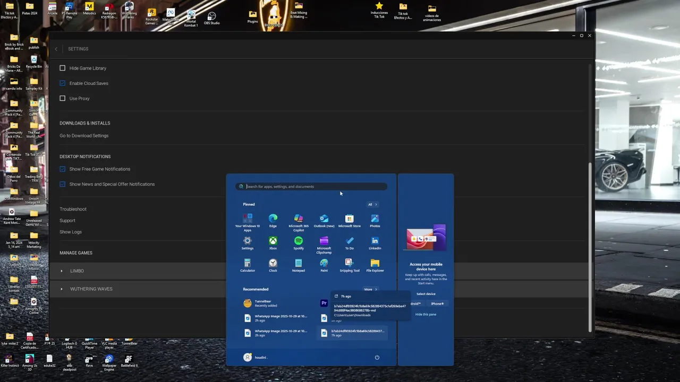
Task: Toggle Show Free Game Notifications checkbox
Action: [x=63, y=169]
